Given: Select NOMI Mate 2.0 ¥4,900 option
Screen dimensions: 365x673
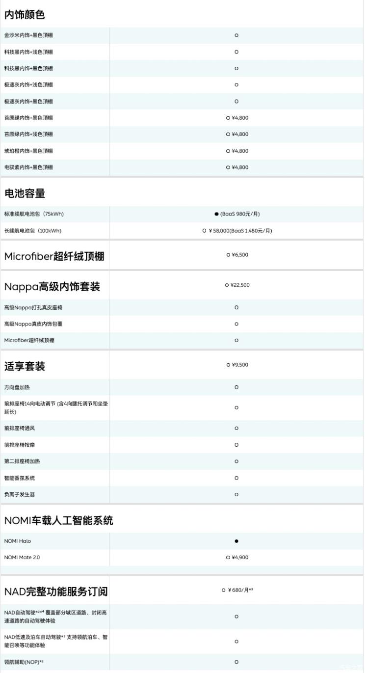Looking at the screenshot, I should (237, 558).
